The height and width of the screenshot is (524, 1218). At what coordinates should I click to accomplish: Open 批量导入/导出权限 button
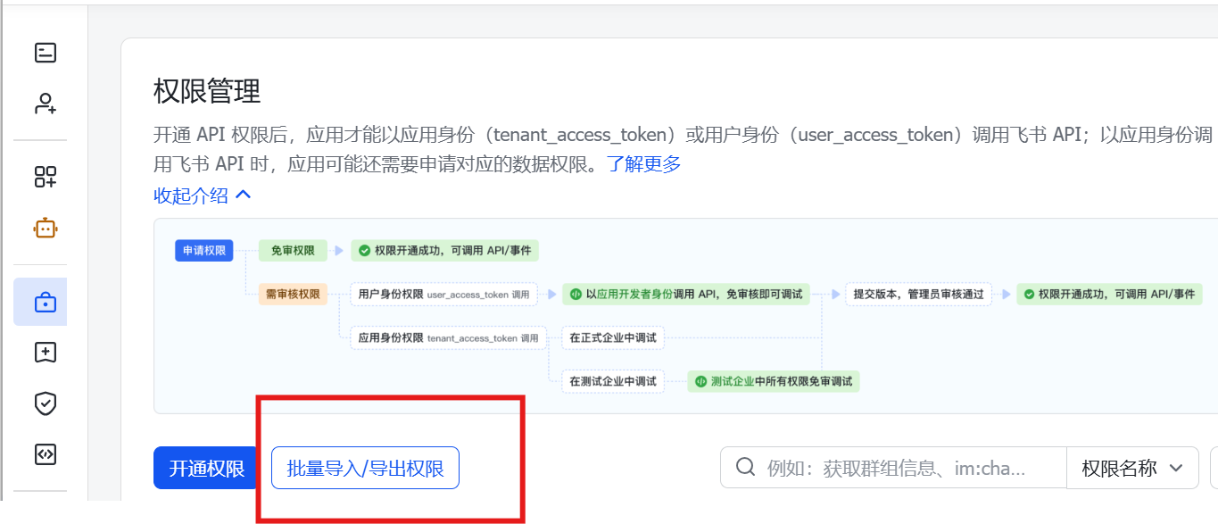(365, 469)
